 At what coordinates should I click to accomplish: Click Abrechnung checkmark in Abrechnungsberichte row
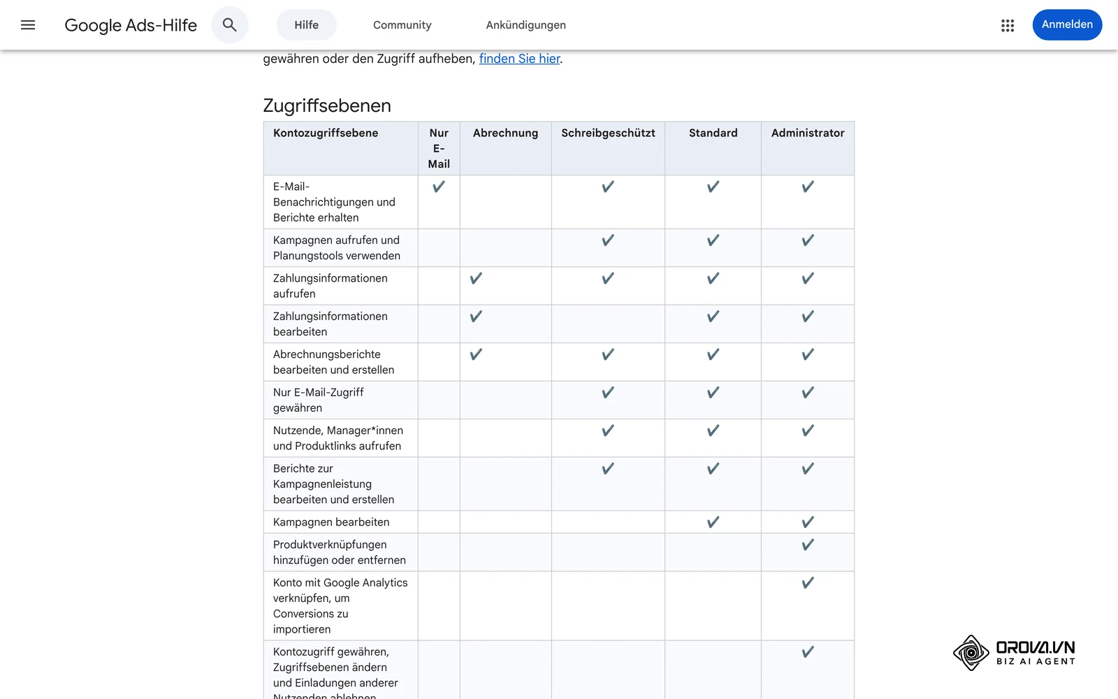click(x=476, y=354)
